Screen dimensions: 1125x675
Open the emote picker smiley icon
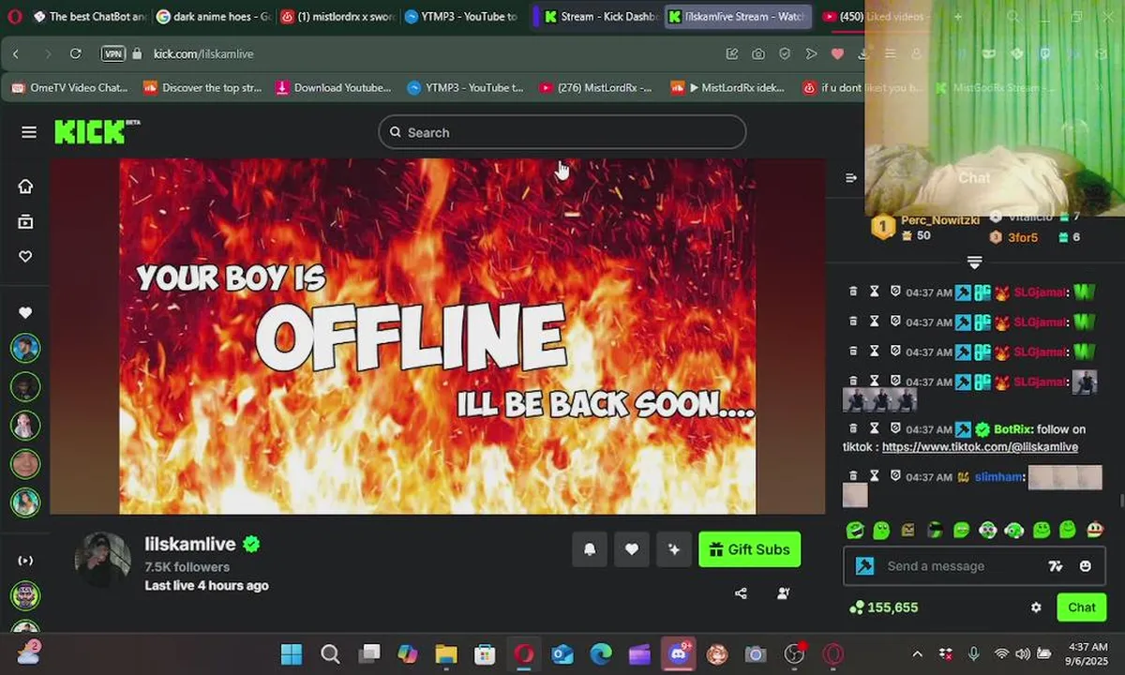point(1086,566)
